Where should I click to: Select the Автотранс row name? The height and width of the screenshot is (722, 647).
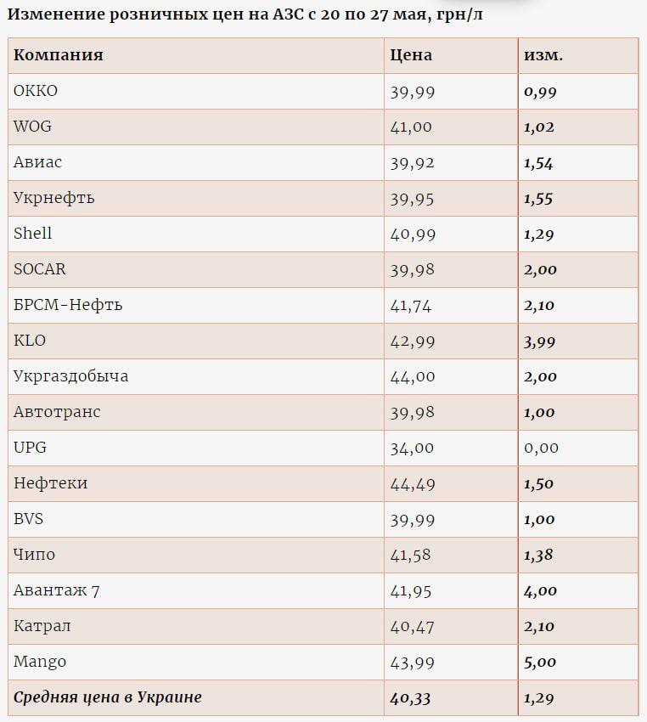click(57, 412)
